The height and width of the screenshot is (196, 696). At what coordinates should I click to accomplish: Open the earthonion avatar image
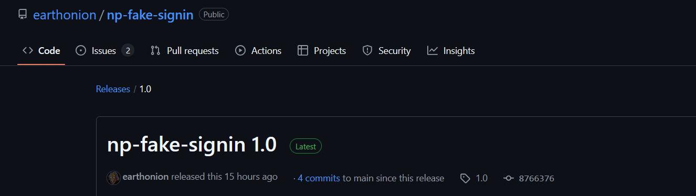pyautogui.click(x=113, y=178)
